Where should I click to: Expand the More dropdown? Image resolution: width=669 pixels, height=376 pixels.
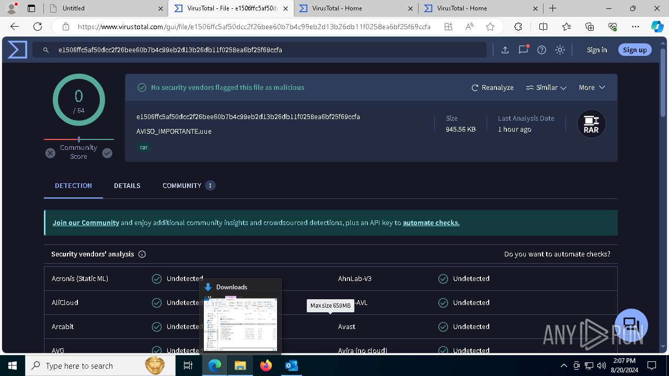(592, 88)
